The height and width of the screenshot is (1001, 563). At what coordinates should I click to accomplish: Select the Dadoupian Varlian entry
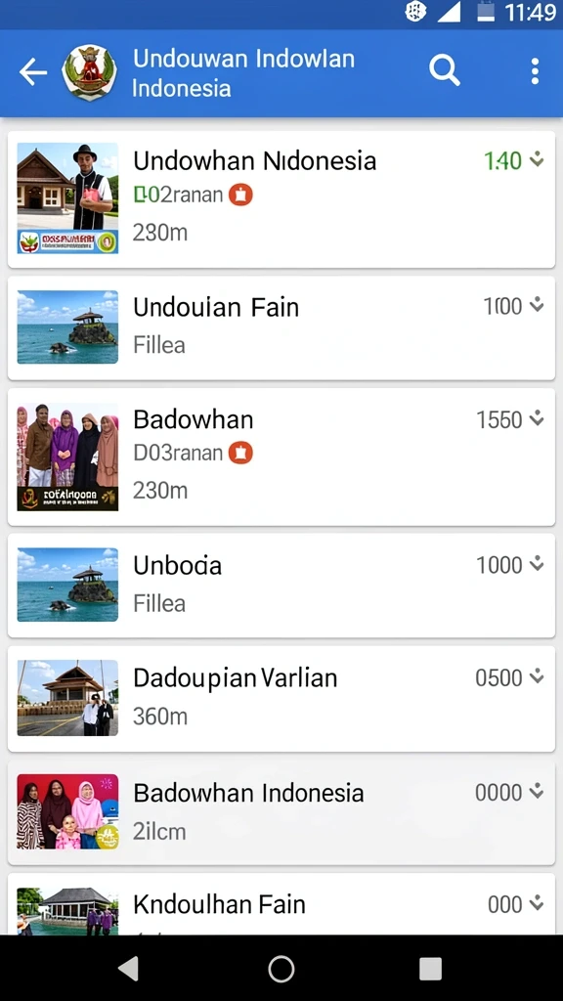pos(281,698)
